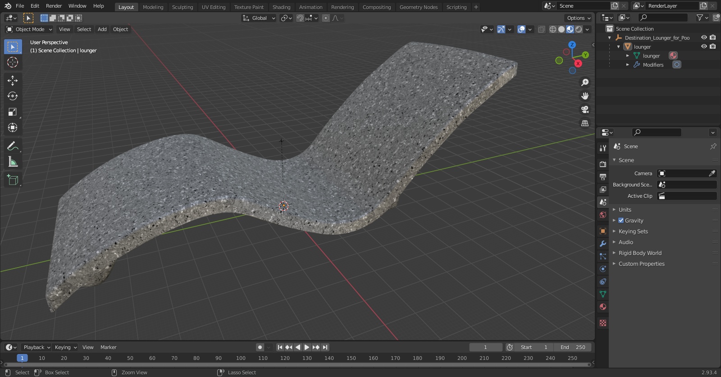The height and width of the screenshot is (377, 721).
Task: Toggle viewport overlays
Action: pos(521,29)
